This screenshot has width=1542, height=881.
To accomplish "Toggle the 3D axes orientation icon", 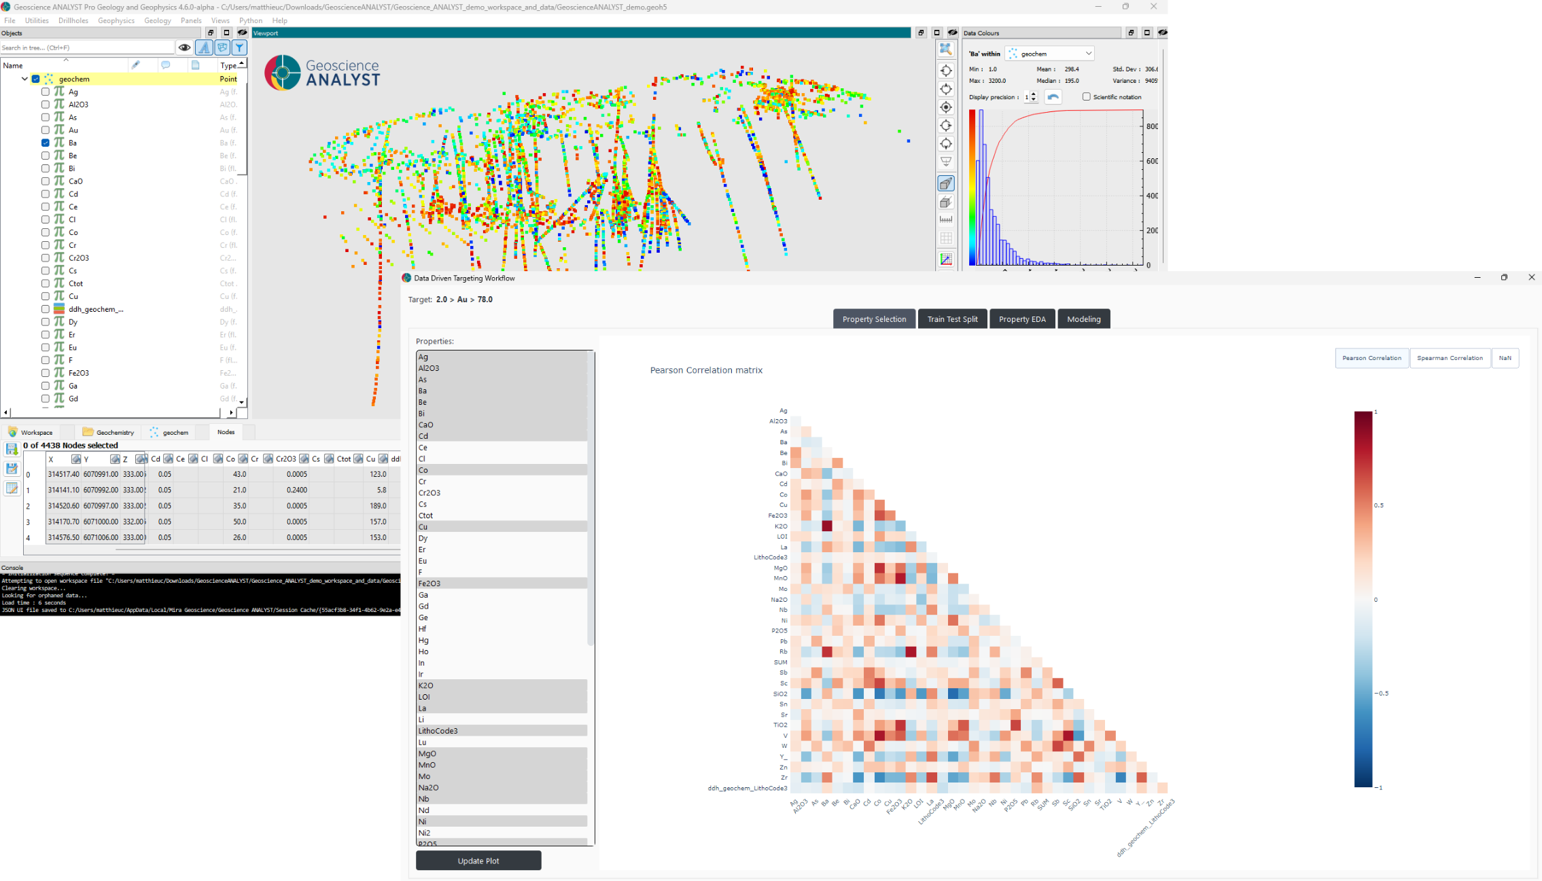I will tap(945, 259).
